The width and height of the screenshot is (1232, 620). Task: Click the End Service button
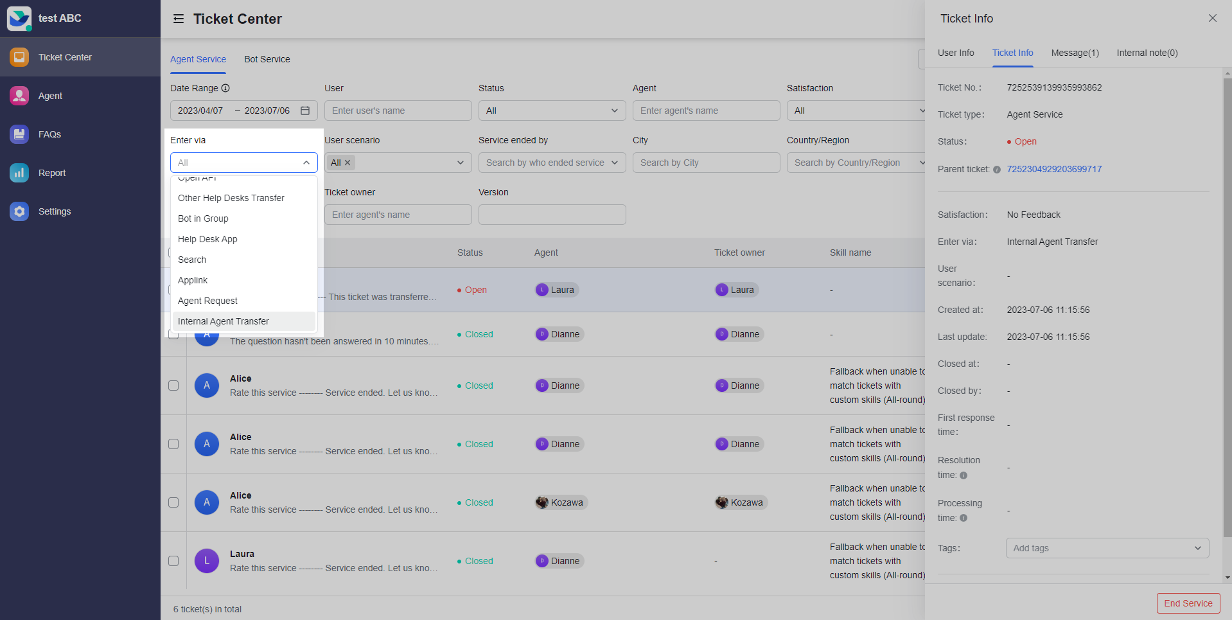1188,603
